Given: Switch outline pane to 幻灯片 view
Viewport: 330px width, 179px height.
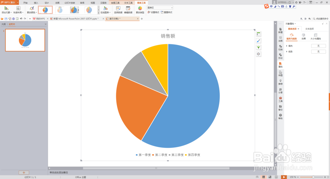Looking at the screenshot, I should 12,24.
